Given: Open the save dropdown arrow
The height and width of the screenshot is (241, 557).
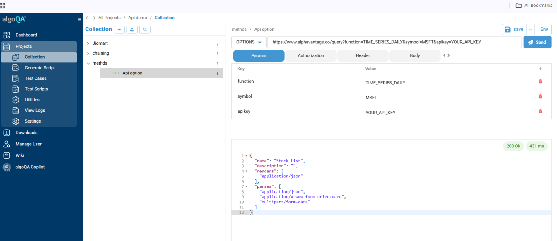Looking at the screenshot, I should click(x=531, y=30).
